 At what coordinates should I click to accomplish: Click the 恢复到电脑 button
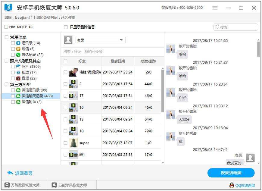231,173
